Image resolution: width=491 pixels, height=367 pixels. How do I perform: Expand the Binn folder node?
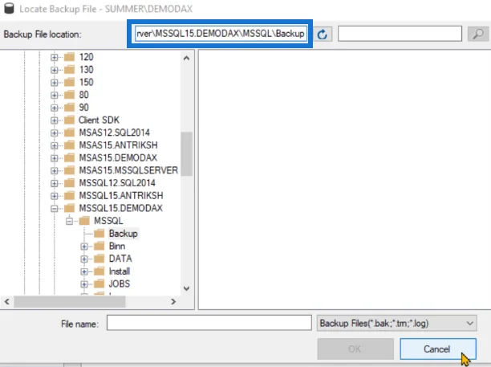(84, 247)
